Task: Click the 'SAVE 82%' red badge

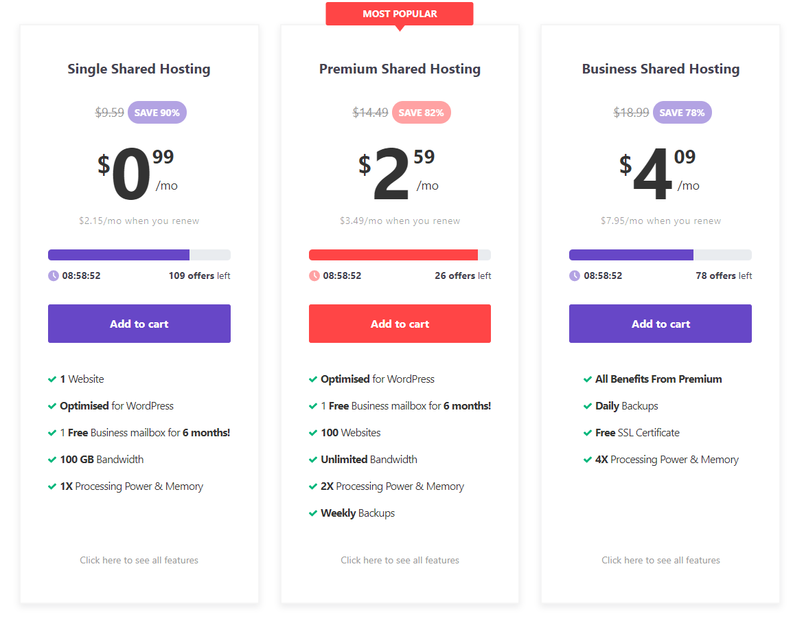Action: point(422,113)
